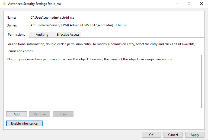Click the id_rsa file path next to Name
208x140 pixels.
tap(52, 18)
